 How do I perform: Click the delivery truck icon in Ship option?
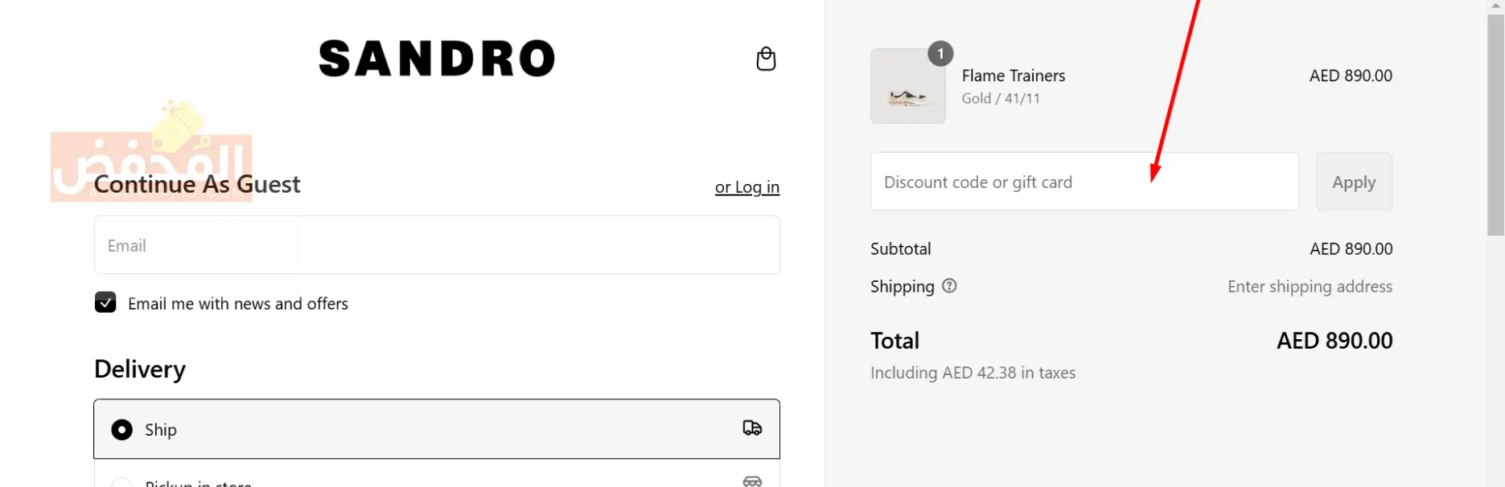pyautogui.click(x=752, y=428)
